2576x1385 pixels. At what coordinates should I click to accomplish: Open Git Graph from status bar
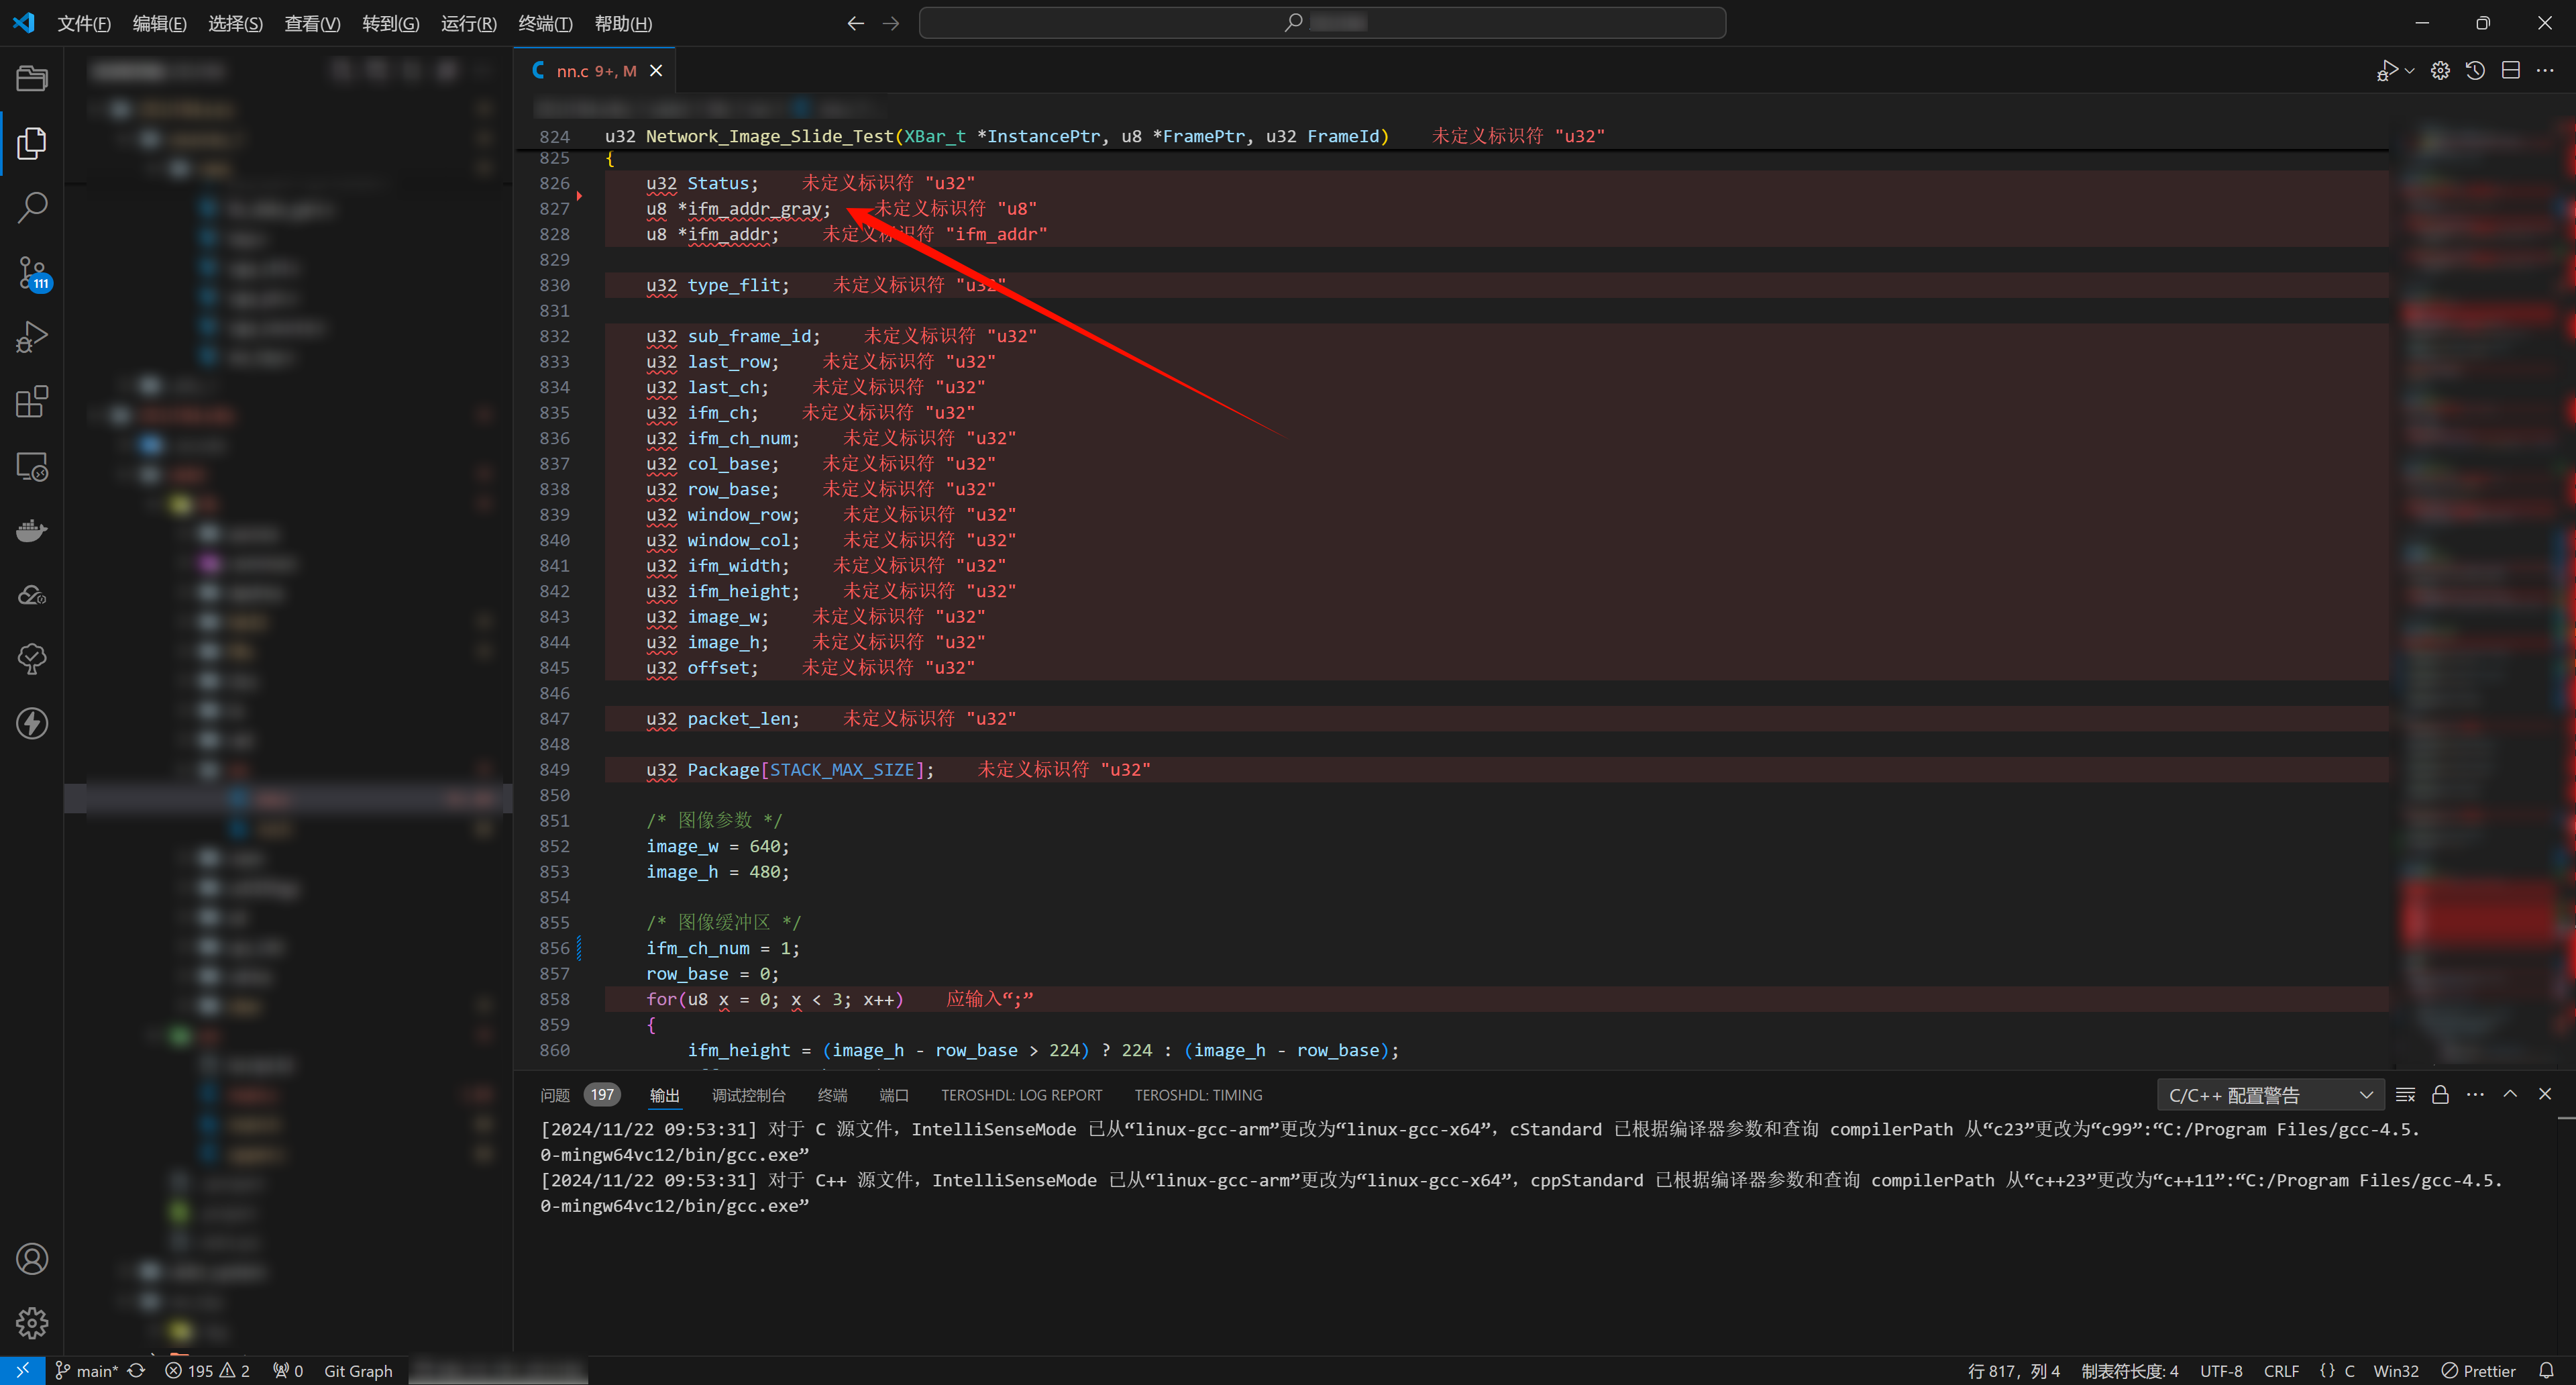358,1371
